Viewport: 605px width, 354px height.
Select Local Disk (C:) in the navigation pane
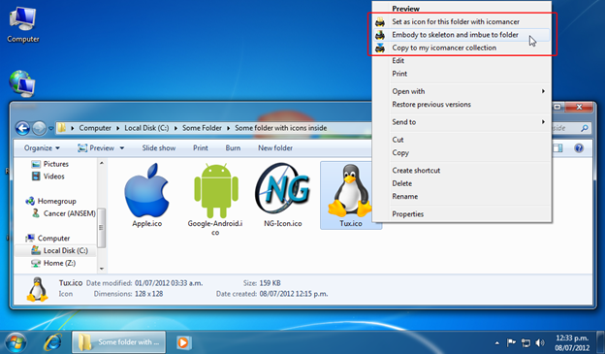pos(60,250)
